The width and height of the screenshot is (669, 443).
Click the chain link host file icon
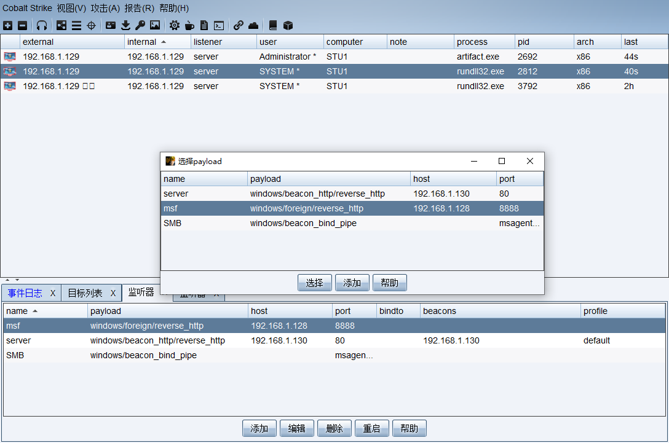[238, 26]
